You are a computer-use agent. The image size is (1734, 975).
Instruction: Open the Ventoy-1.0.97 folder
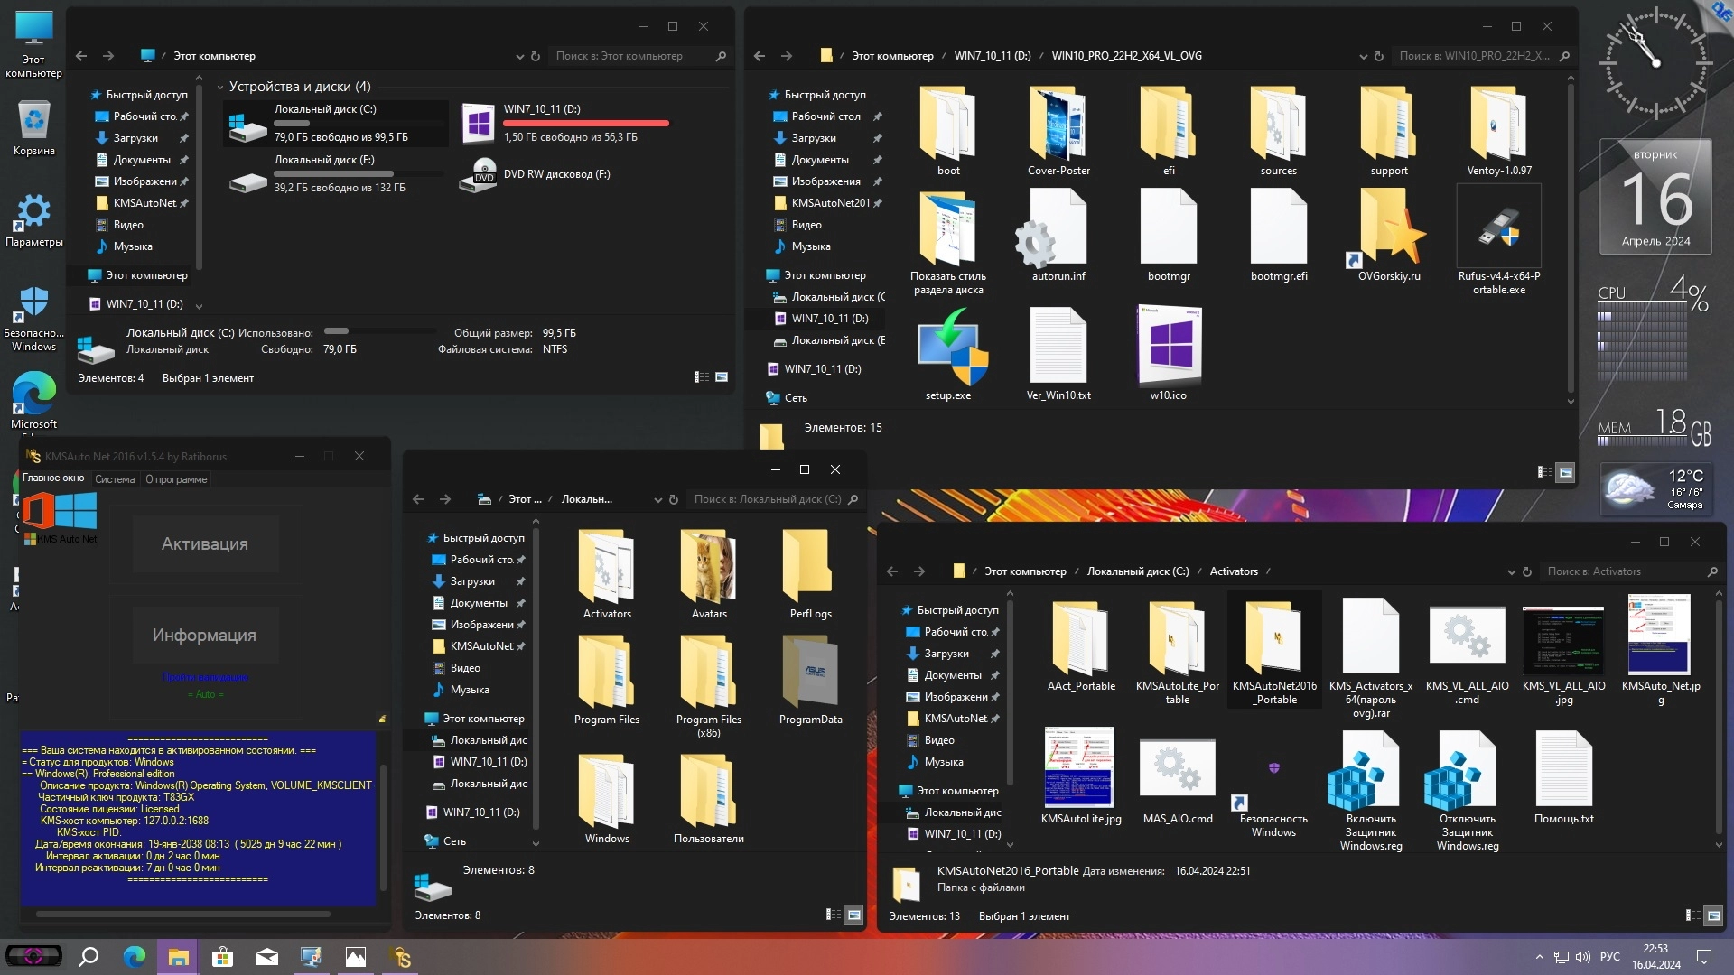pos(1498,126)
